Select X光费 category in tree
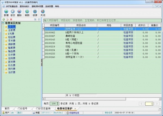This screenshot has height=116, width=163. 11,34
